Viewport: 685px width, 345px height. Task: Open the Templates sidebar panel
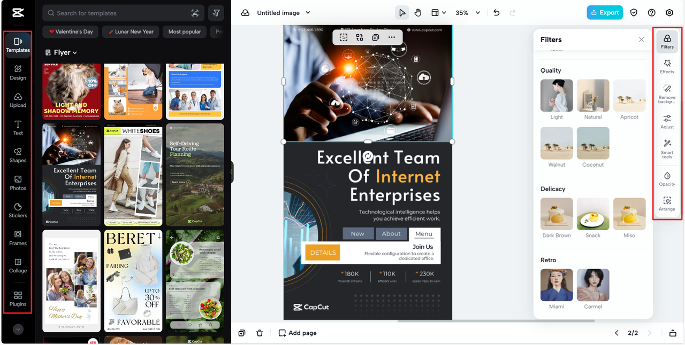18,45
